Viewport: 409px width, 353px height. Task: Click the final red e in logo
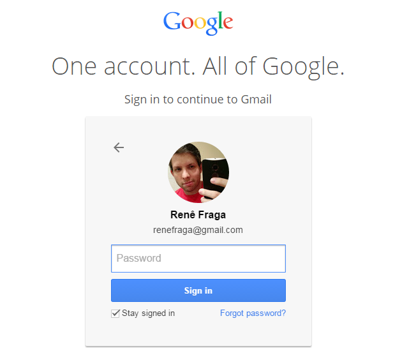pos(228,24)
